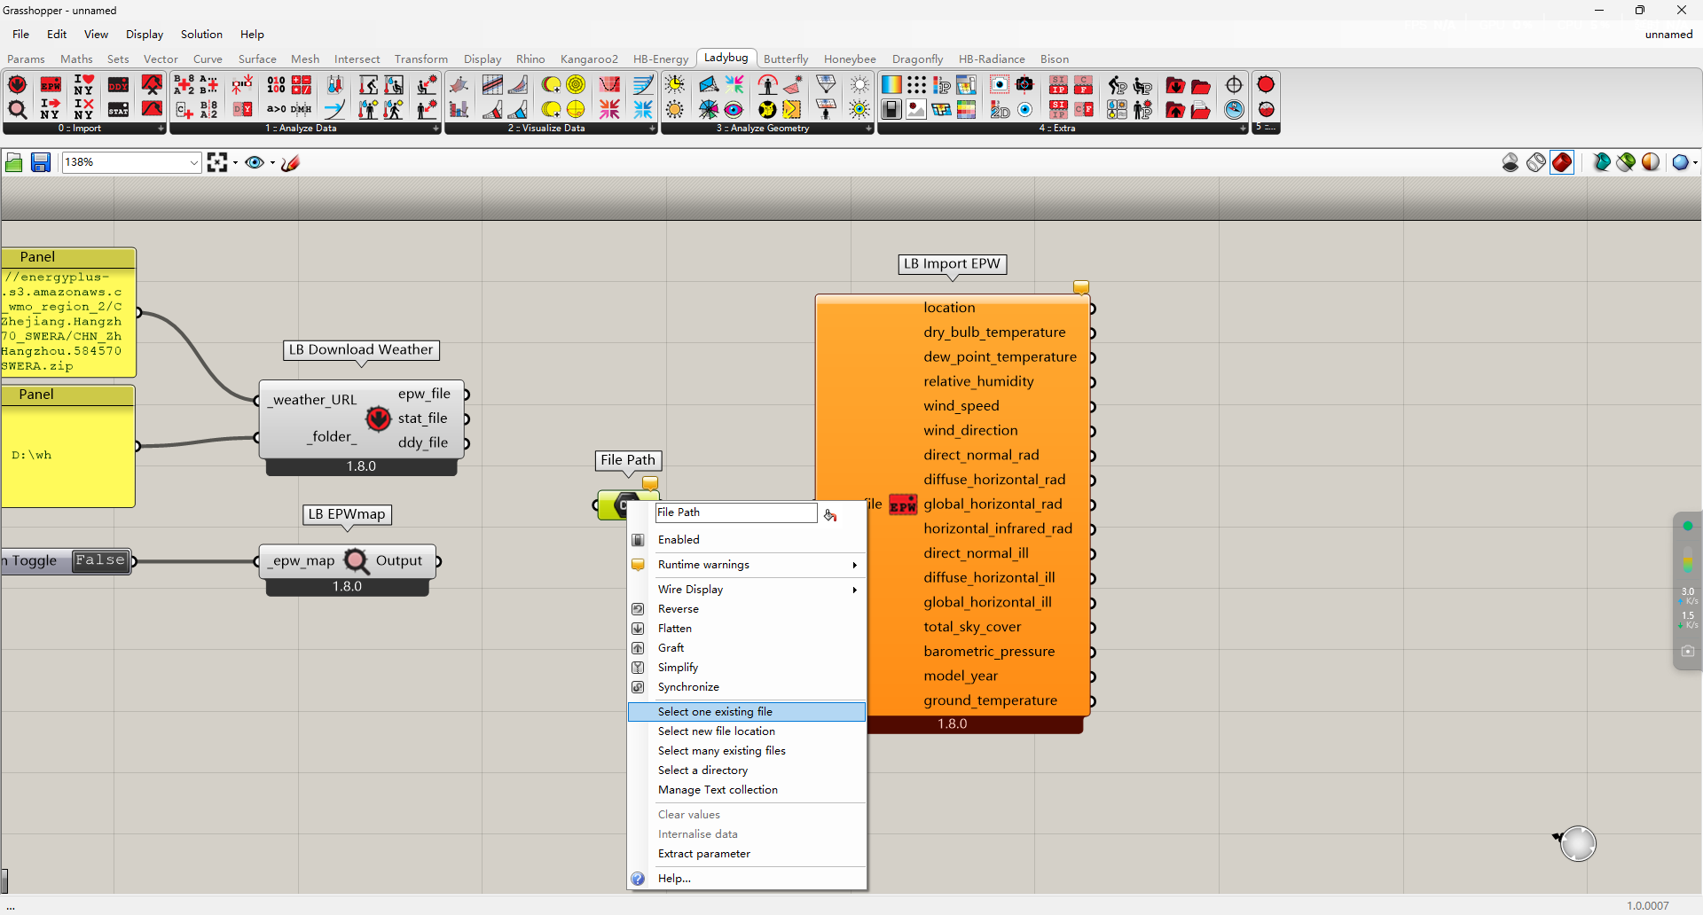Pick the SI to IP unit conversion icon

(1058, 85)
